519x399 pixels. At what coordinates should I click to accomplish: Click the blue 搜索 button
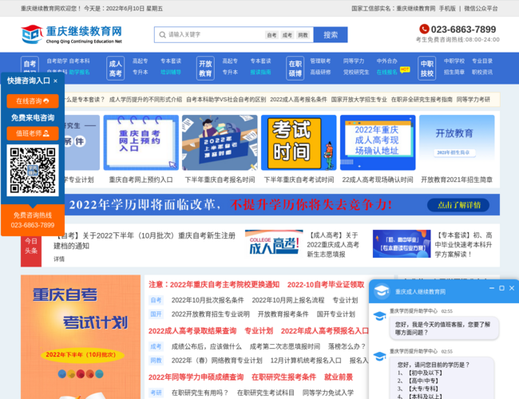330,35
